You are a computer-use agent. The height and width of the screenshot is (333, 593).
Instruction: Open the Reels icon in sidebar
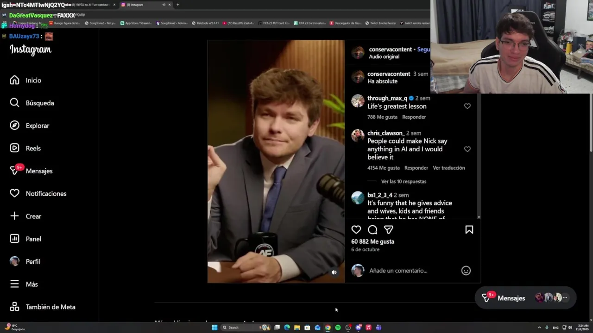coord(15,148)
